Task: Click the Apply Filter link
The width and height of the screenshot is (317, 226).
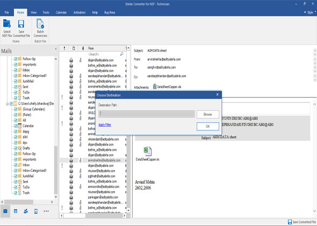Action: point(105,125)
